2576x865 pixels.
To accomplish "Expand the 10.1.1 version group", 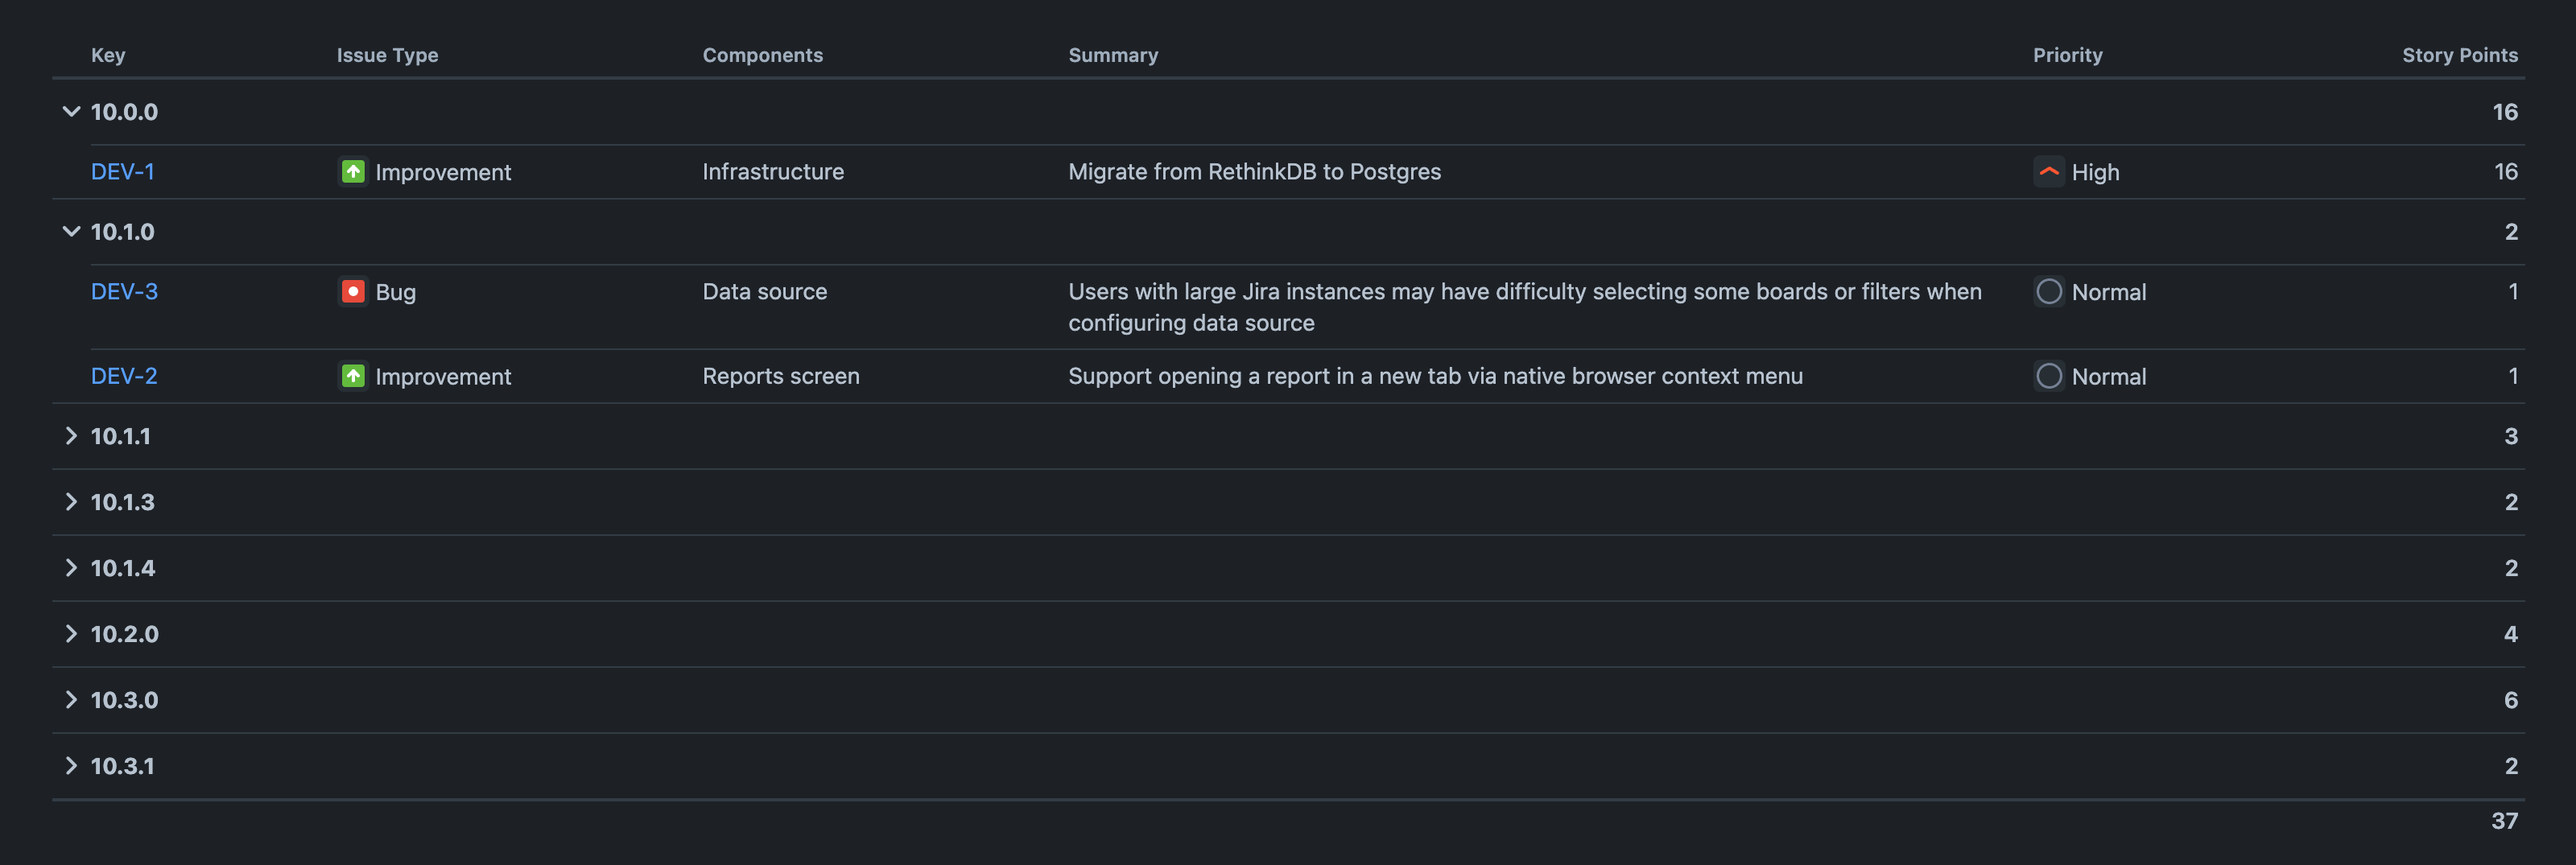I will 70,435.
